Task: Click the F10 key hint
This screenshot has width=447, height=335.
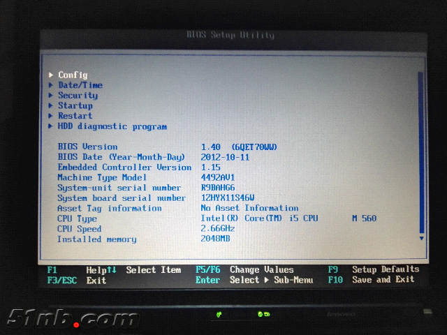Action: coord(335,280)
